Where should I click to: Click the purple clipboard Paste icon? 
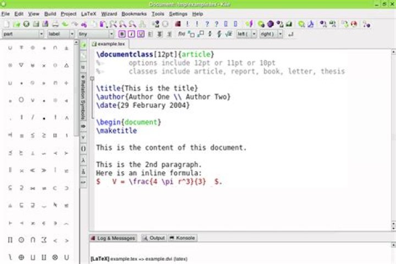pos(103,24)
